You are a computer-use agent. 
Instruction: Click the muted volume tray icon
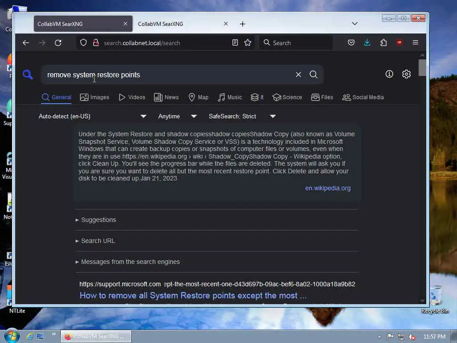pos(412,337)
